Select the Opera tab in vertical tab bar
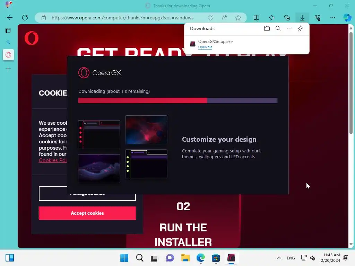 pos(8,55)
